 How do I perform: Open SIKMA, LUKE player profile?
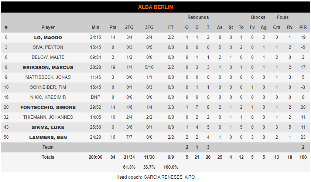coord(48,127)
